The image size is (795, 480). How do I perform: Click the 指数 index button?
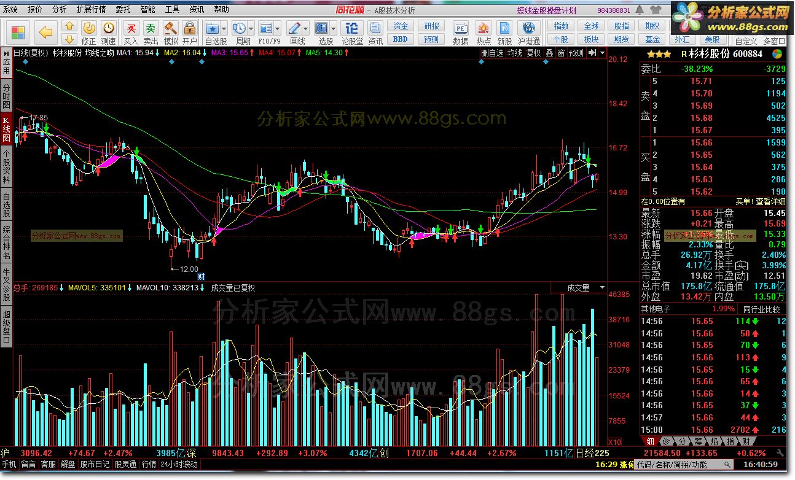[561, 26]
